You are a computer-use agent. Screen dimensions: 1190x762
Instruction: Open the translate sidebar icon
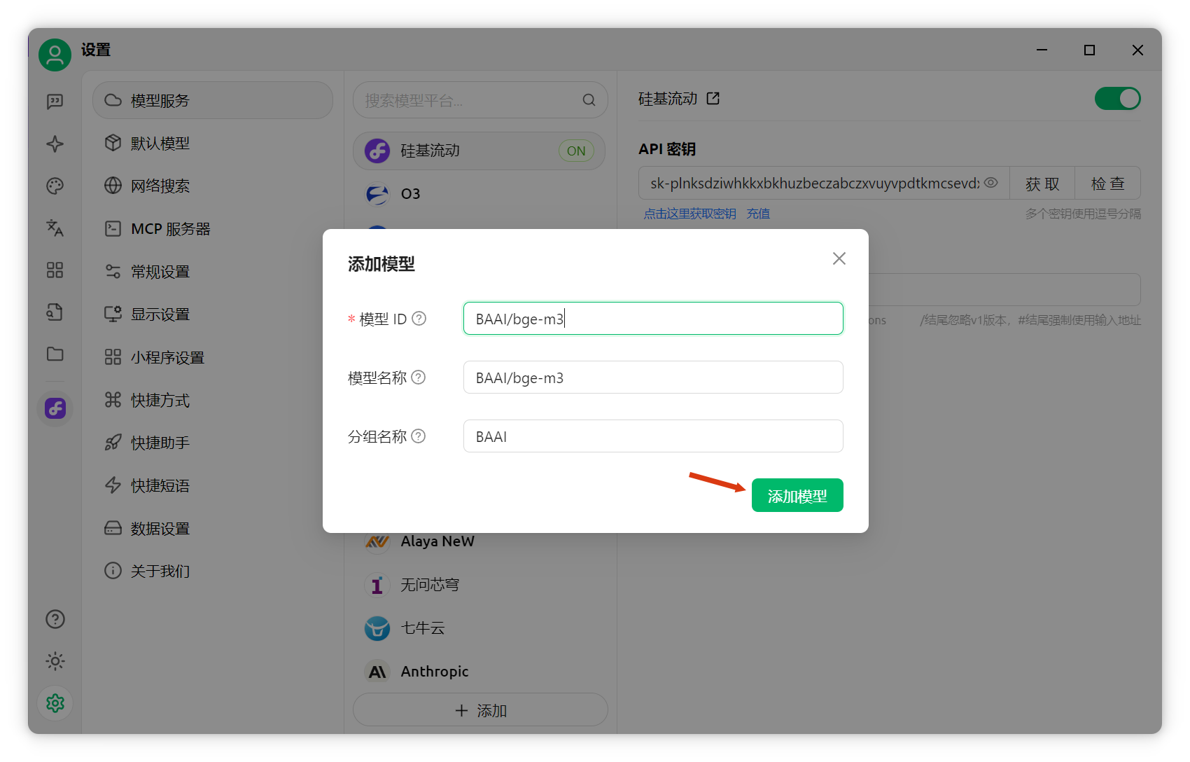55,228
